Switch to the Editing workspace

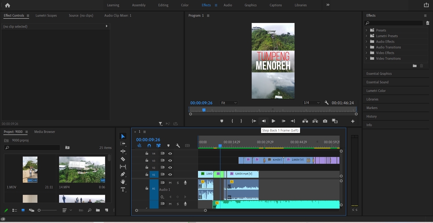point(163,5)
